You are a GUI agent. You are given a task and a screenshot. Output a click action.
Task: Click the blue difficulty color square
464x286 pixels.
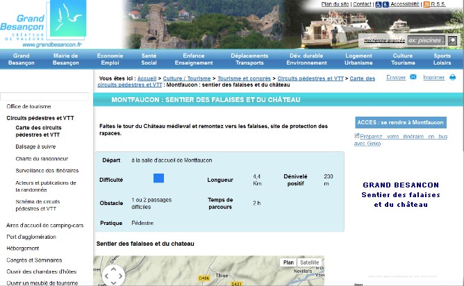tap(158, 178)
